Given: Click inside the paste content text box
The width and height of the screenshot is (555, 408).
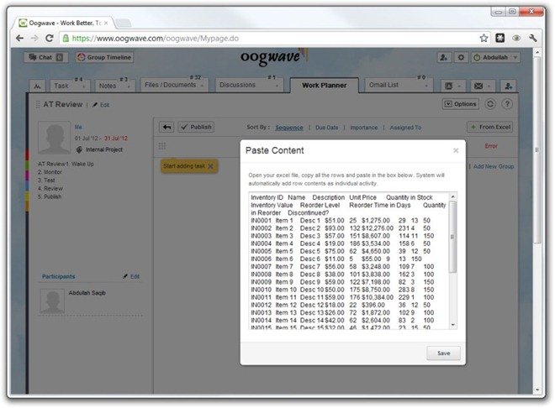Looking at the screenshot, I should click(349, 261).
